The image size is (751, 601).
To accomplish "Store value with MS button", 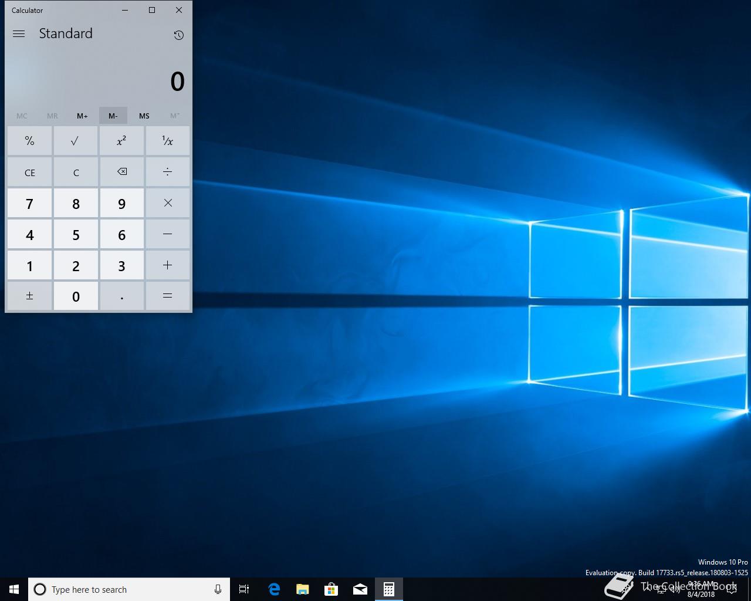I will (x=144, y=116).
